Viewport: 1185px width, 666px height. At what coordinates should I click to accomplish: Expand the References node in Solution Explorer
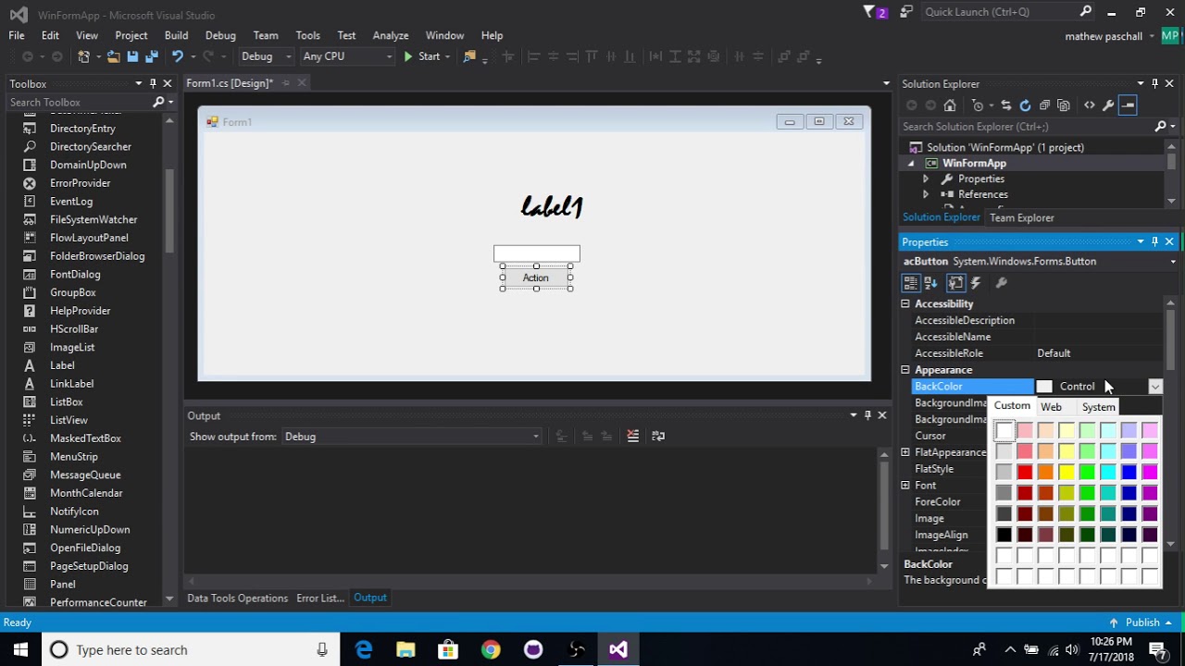925,194
